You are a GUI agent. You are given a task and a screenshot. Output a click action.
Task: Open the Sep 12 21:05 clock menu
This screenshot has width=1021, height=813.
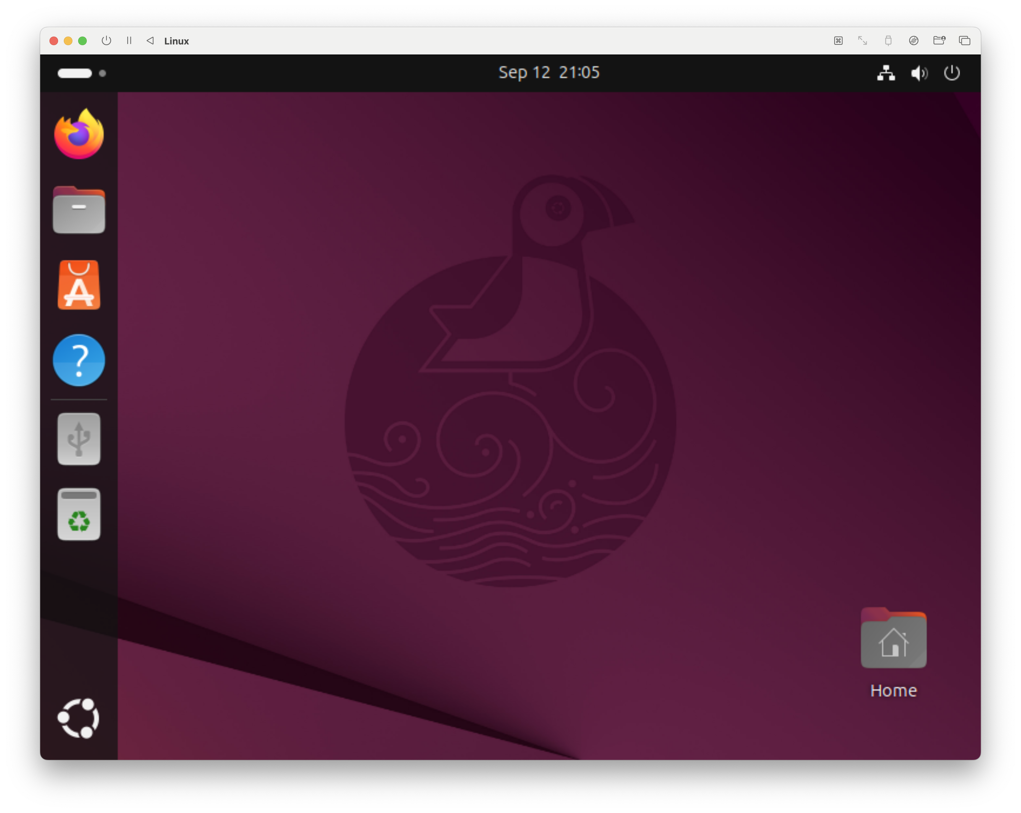[549, 72]
